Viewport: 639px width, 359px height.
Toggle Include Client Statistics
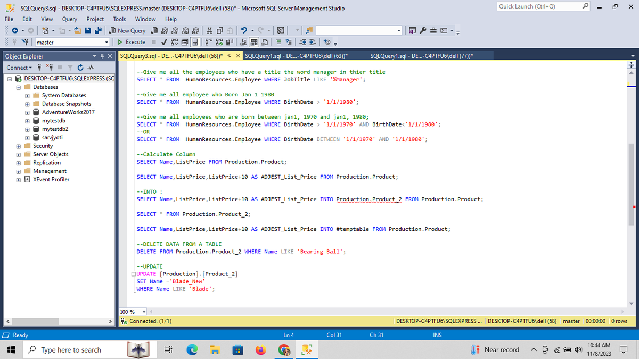click(x=230, y=42)
